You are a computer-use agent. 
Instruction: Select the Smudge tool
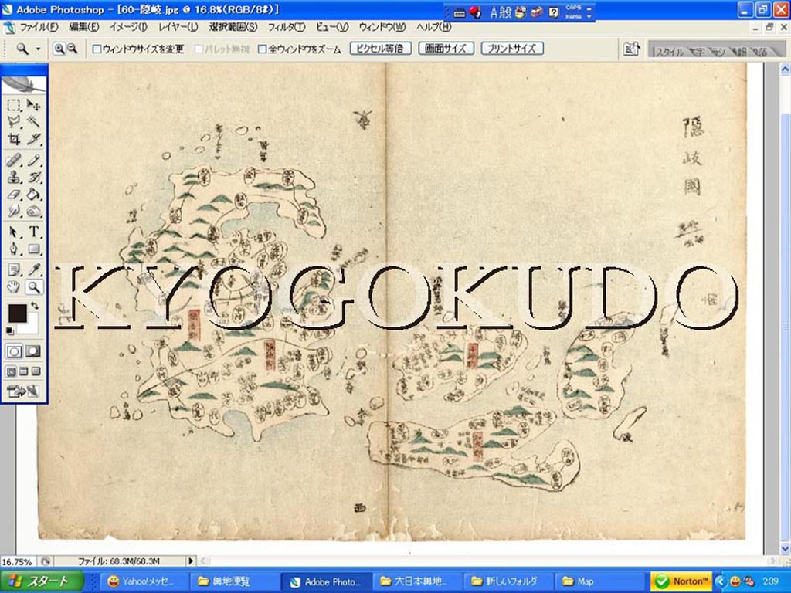click(14, 211)
